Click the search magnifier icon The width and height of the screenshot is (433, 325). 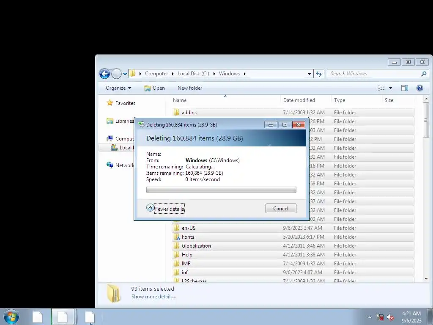[x=424, y=74]
